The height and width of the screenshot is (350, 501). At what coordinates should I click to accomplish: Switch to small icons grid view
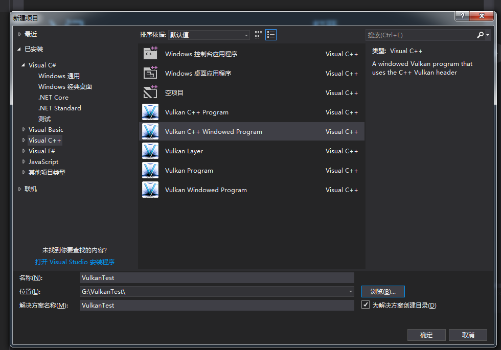(x=258, y=35)
